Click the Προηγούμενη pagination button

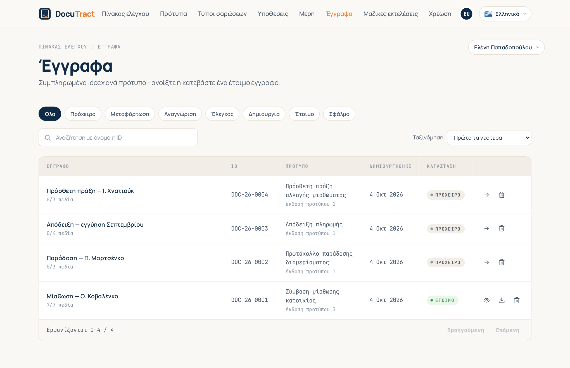[x=465, y=330]
